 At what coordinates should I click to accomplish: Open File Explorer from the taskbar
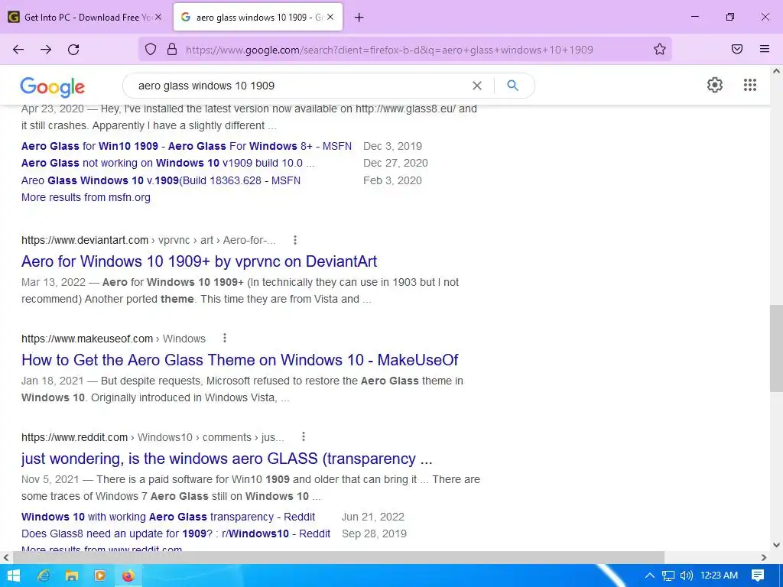coord(72,576)
